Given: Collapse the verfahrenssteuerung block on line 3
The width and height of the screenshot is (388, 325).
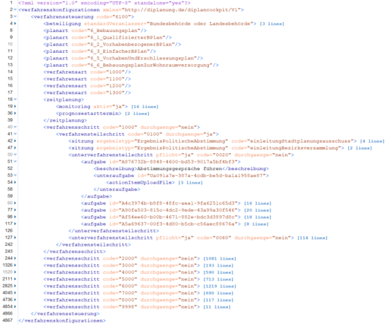Looking at the screenshot, I should tap(15, 16).
